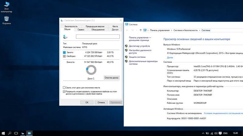
Task: Enable Сжать этот диск checkbox
Action: (x=64, y=88)
